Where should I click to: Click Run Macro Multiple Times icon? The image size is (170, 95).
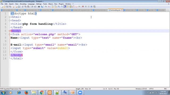(x=91, y=7)
